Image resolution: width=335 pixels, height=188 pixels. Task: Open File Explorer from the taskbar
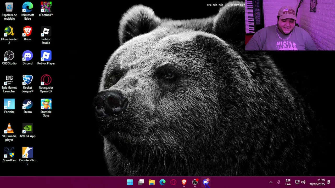pyautogui.click(x=152, y=182)
